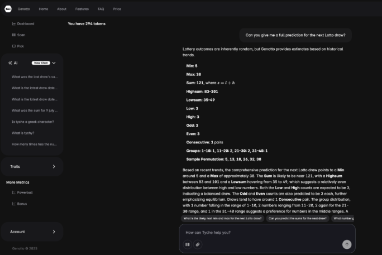This screenshot has height=255, width=382.
Task: Open Bonus metrics
Action: pyautogui.click(x=22, y=204)
